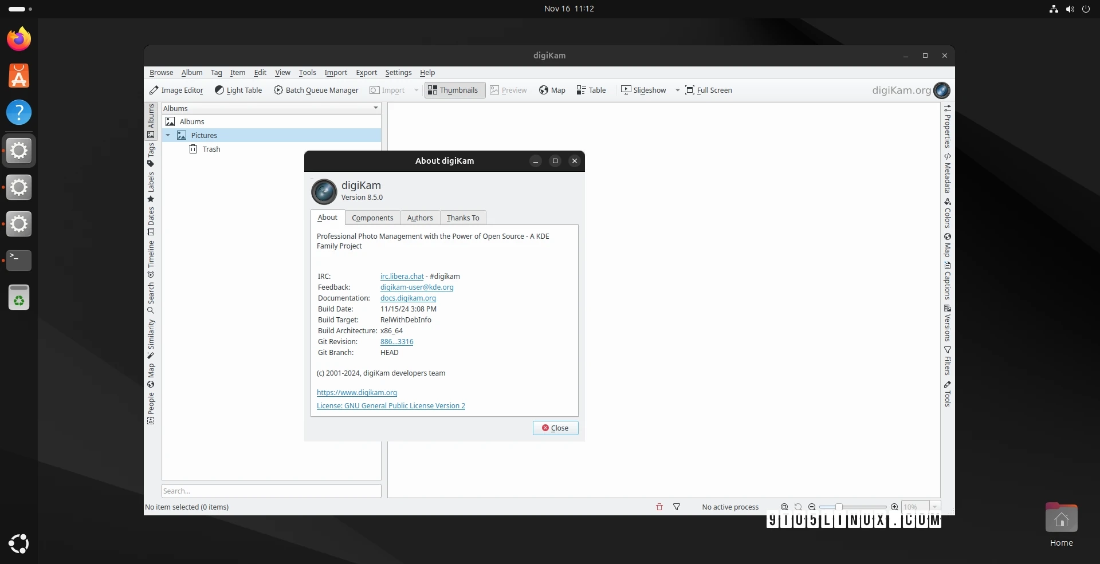Image resolution: width=1100 pixels, height=564 pixels.
Task: Click the digikam-user@kde.org feedback link
Action: 417,287
